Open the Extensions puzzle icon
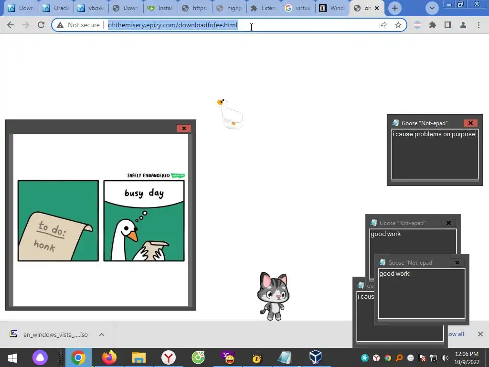The width and height of the screenshot is (489, 367). click(x=432, y=25)
